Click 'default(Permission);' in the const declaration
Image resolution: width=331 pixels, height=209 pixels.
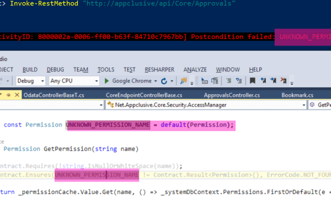pos(197,125)
